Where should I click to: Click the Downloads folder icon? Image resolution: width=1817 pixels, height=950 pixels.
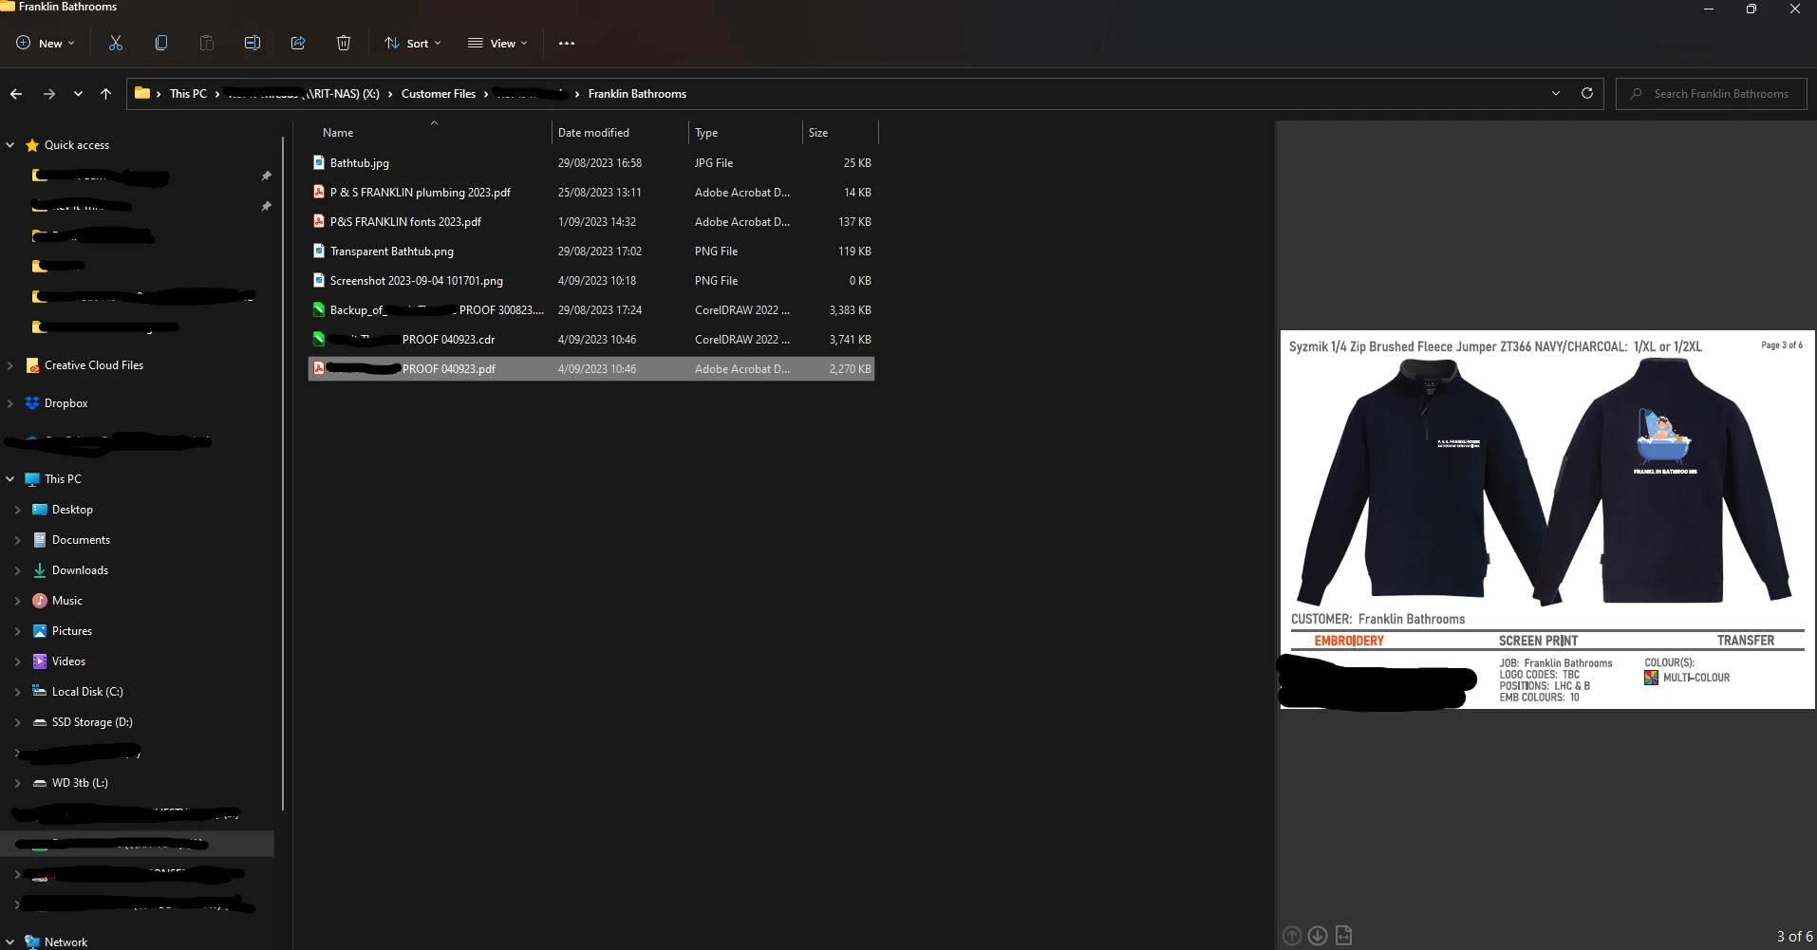click(40, 570)
